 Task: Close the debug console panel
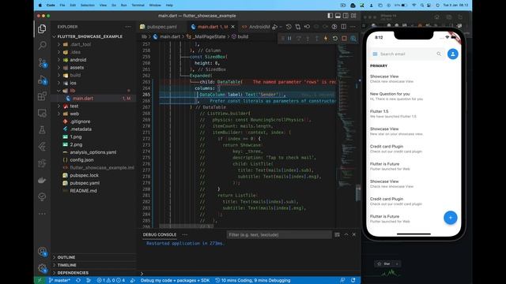pyautogui.click(x=354, y=235)
